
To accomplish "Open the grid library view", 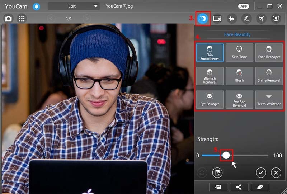I will [x=22, y=18].
